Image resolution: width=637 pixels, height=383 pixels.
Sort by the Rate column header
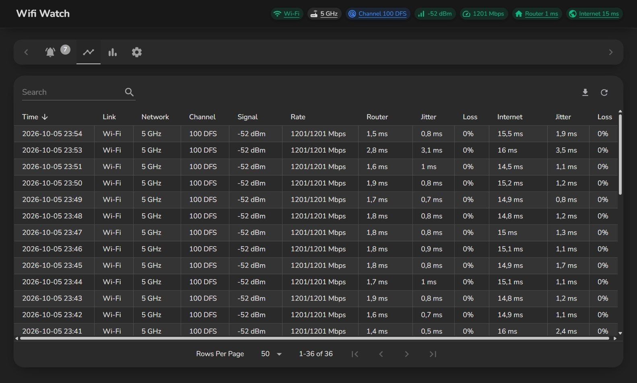click(298, 117)
